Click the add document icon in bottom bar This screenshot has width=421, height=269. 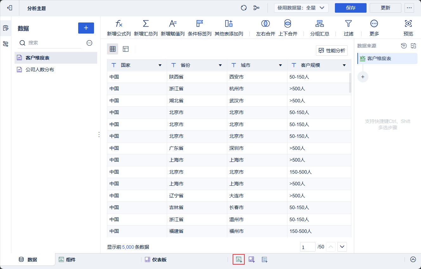coord(265,260)
